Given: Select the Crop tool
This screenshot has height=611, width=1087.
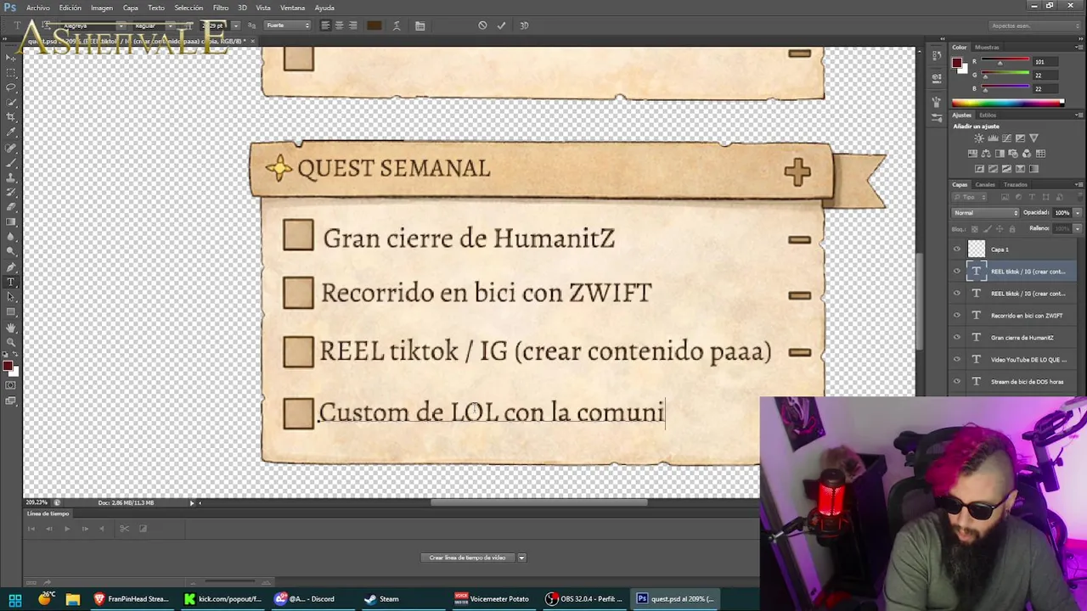Looking at the screenshot, I should point(10,117).
